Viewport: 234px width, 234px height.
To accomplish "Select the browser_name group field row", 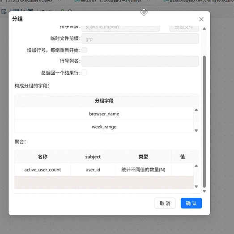I will [104, 114].
